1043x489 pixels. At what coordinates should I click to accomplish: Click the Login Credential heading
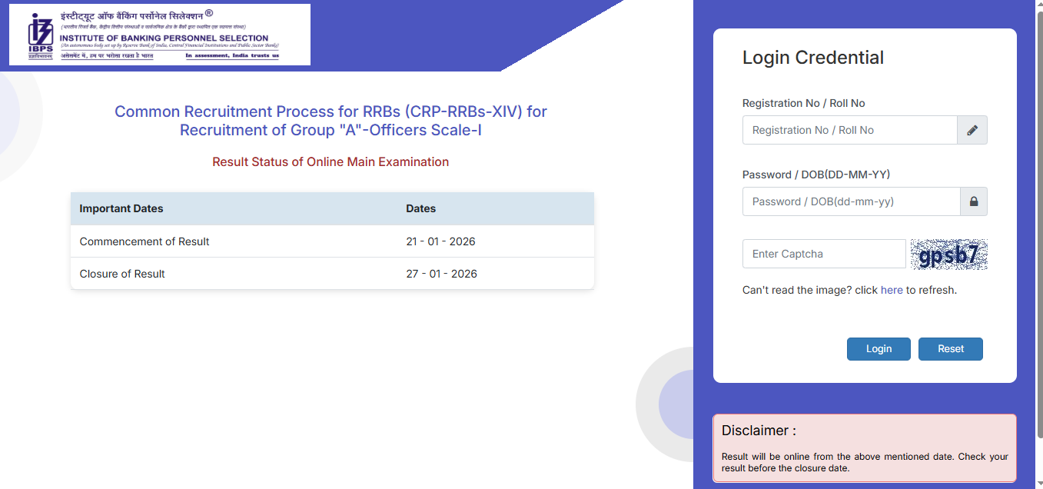pos(812,58)
